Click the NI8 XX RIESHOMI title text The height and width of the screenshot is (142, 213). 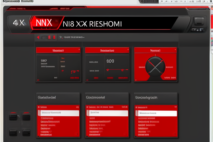pyautogui.click(x=92, y=24)
